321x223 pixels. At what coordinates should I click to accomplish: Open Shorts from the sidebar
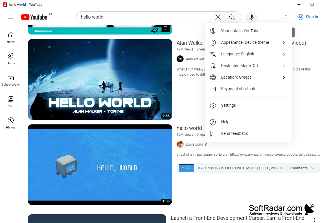pyautogui.click(x=11, y=59)
